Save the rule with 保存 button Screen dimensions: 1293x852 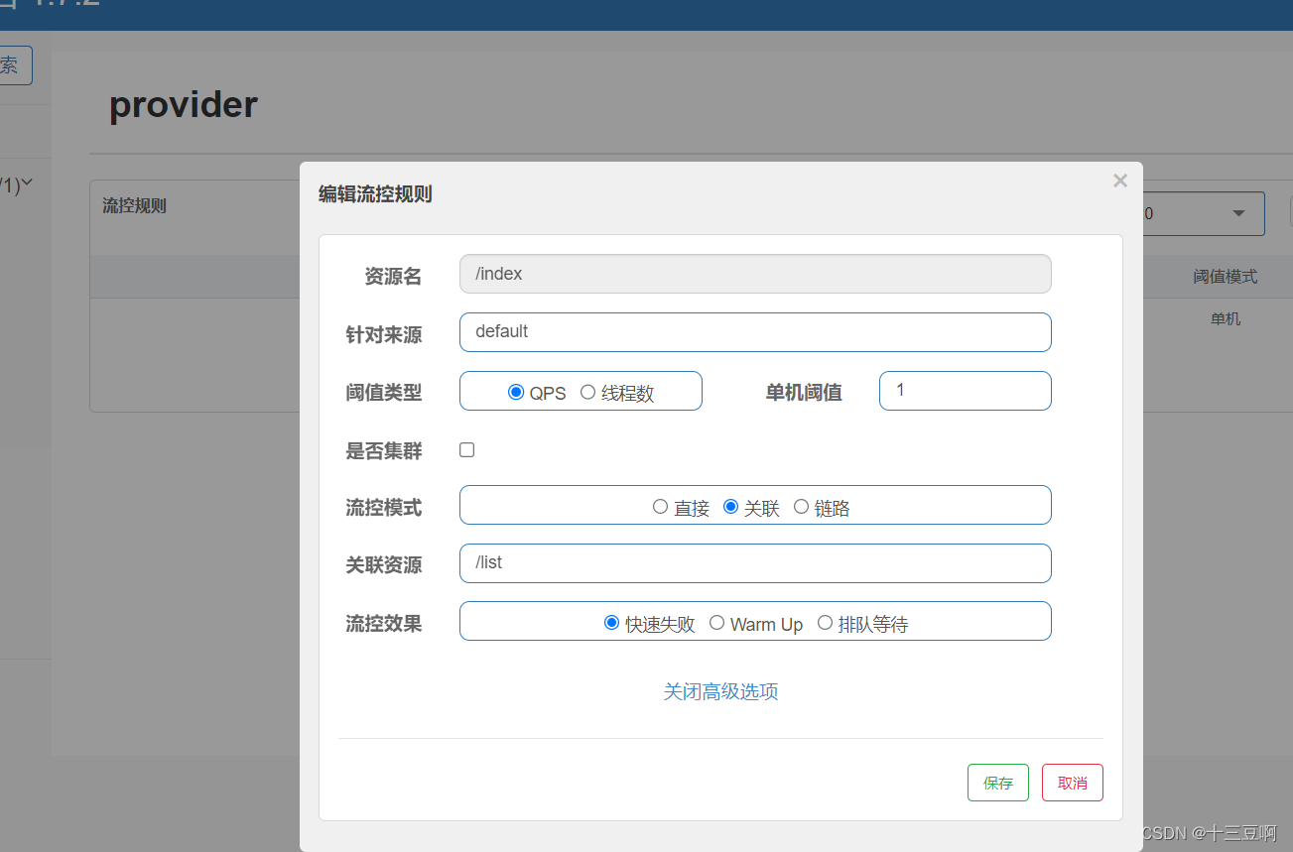tap(998, 783)
